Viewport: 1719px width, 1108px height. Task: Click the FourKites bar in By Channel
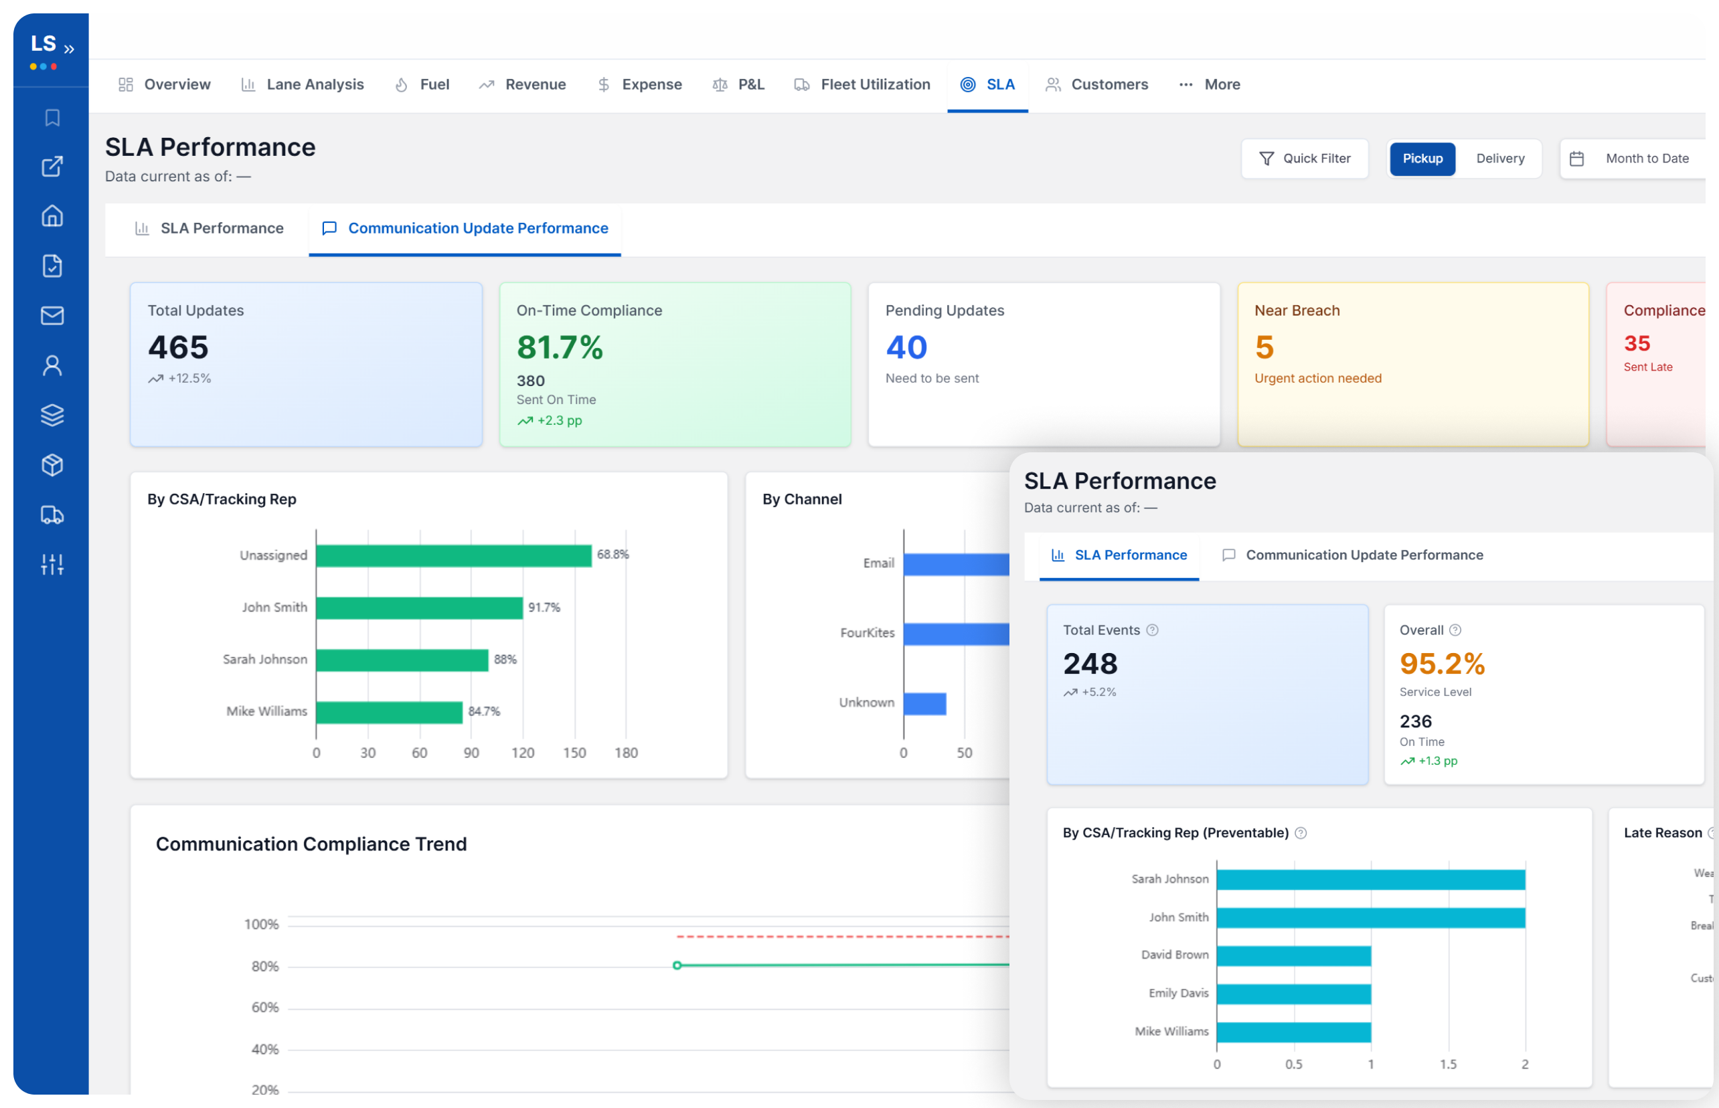click(x=956, y=633)
